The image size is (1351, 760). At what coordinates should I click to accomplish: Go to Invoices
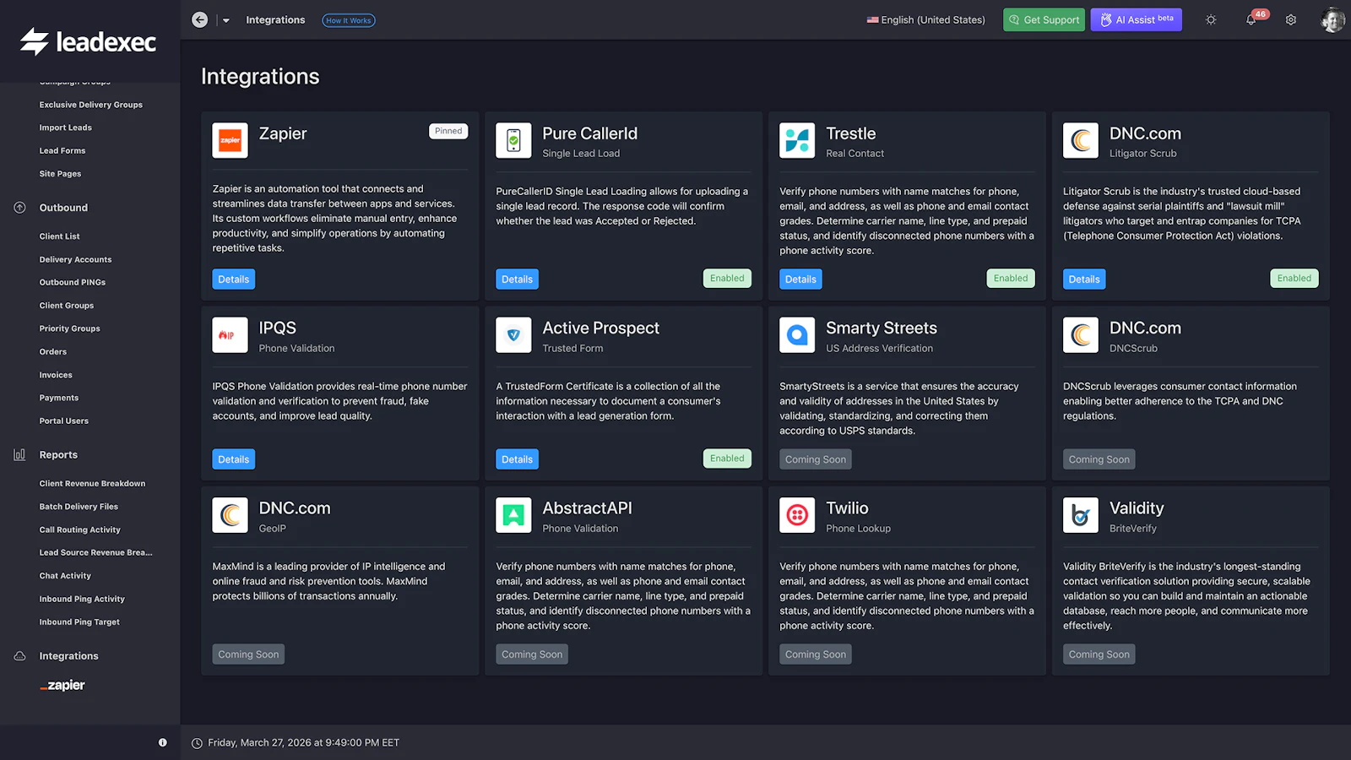pyautogui.click(x=56, y=375)
